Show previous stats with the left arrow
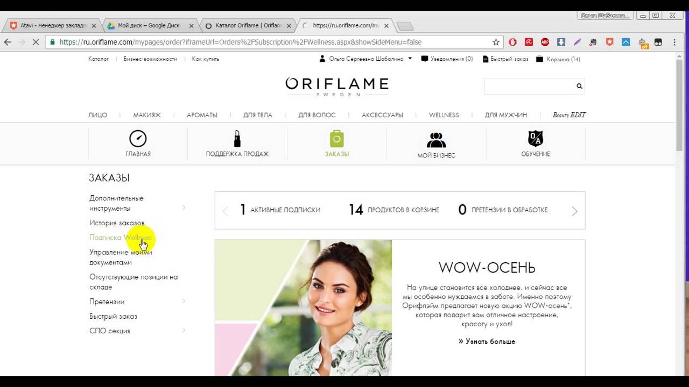This screenshot has width=689, height=387. coord(226,211)
